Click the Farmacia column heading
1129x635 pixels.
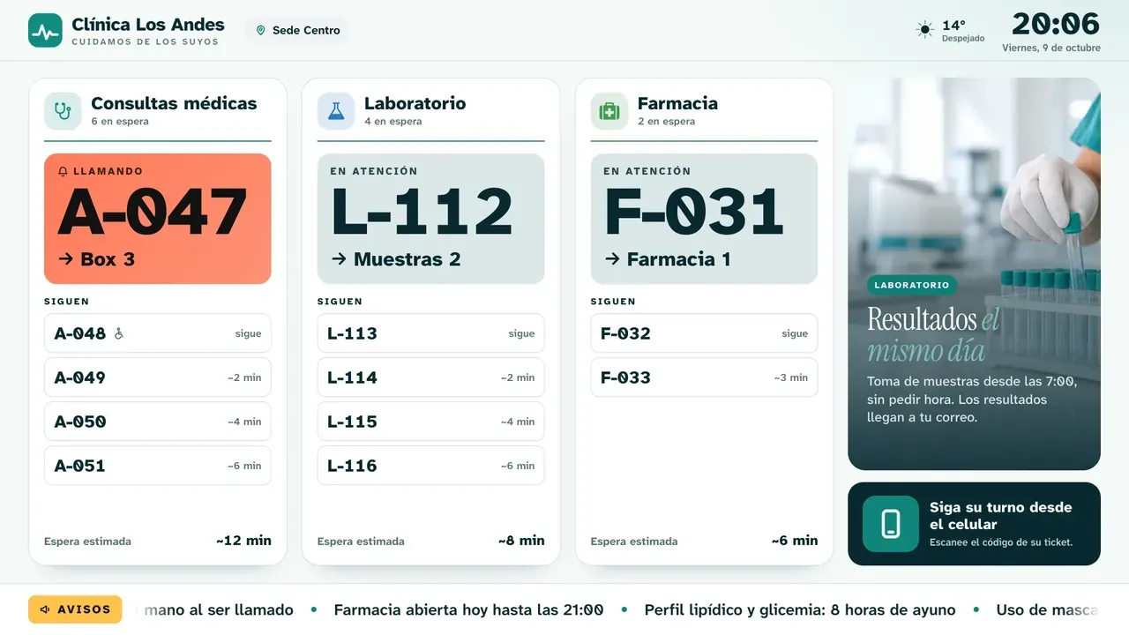point(677,103)
